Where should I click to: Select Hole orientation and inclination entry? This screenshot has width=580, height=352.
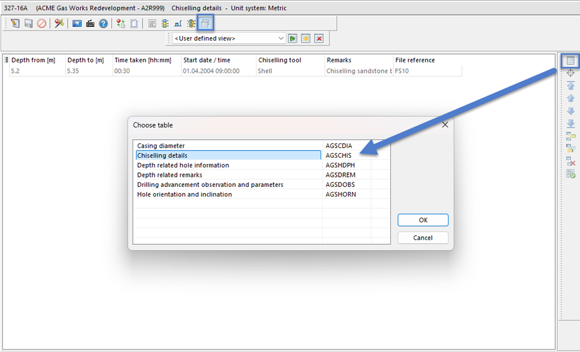228,194
